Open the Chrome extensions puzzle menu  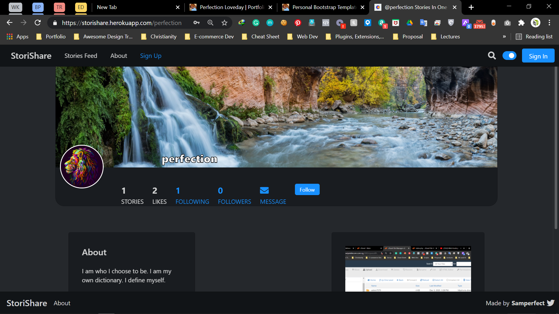click(x=521, y=23)
